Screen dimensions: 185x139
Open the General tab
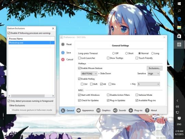tap(67, 111)
